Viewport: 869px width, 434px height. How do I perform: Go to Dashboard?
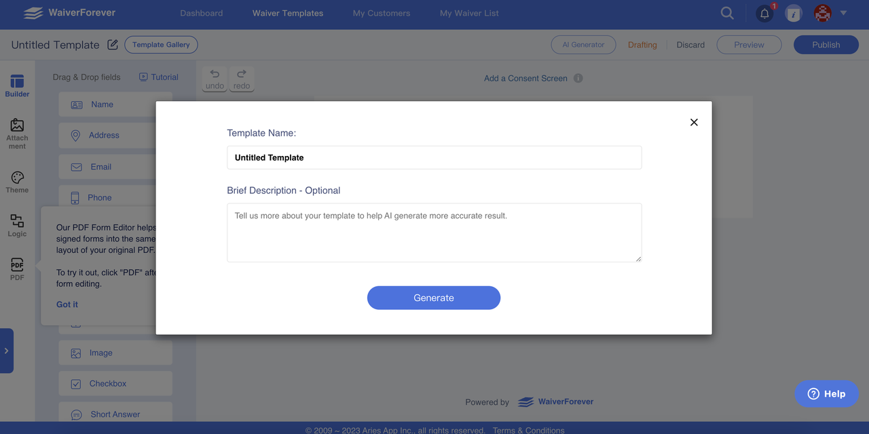[x=201, y=13]
